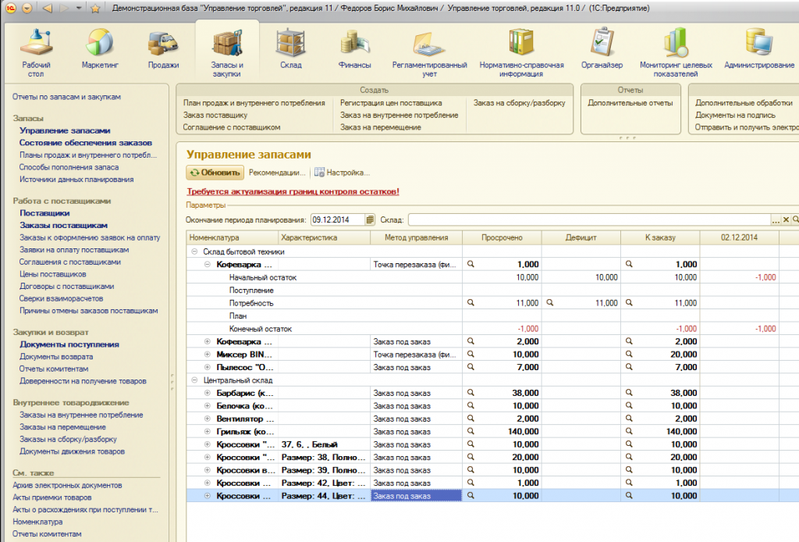Click the Склад input field

pos(589,219)
